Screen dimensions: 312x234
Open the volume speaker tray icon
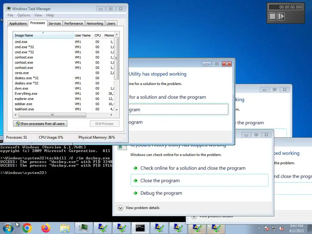pyautogui.click(x=281, y=229)
